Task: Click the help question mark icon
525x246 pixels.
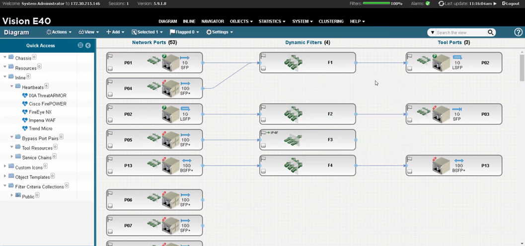Action: (x=518, y=32)
